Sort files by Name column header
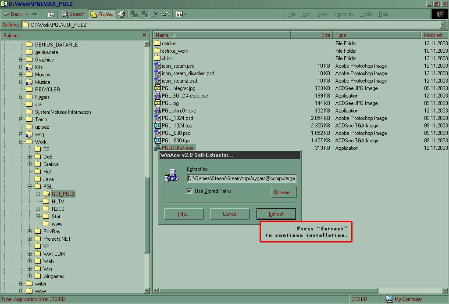 click(x=221, y=35)
